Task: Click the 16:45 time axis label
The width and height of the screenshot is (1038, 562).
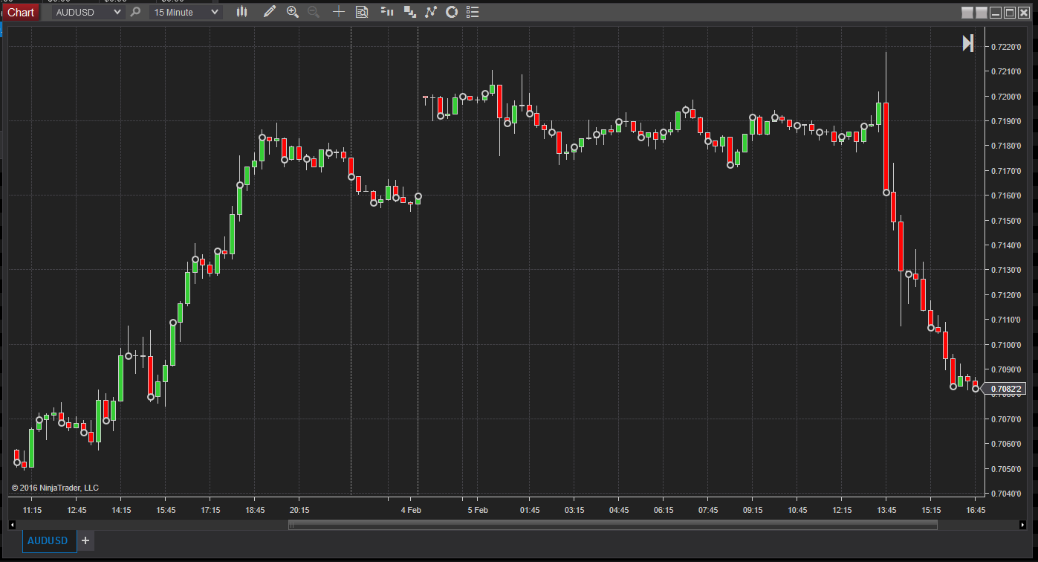Action: pos(976,510)
